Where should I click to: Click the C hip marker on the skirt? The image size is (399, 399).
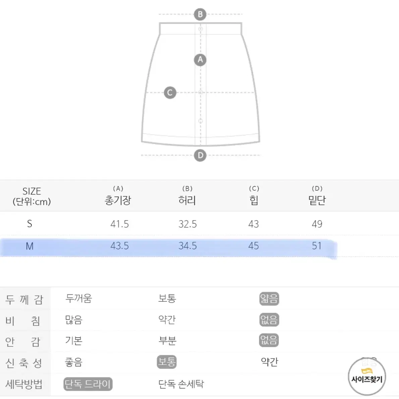pyautogui.click(x=170, y=93)
